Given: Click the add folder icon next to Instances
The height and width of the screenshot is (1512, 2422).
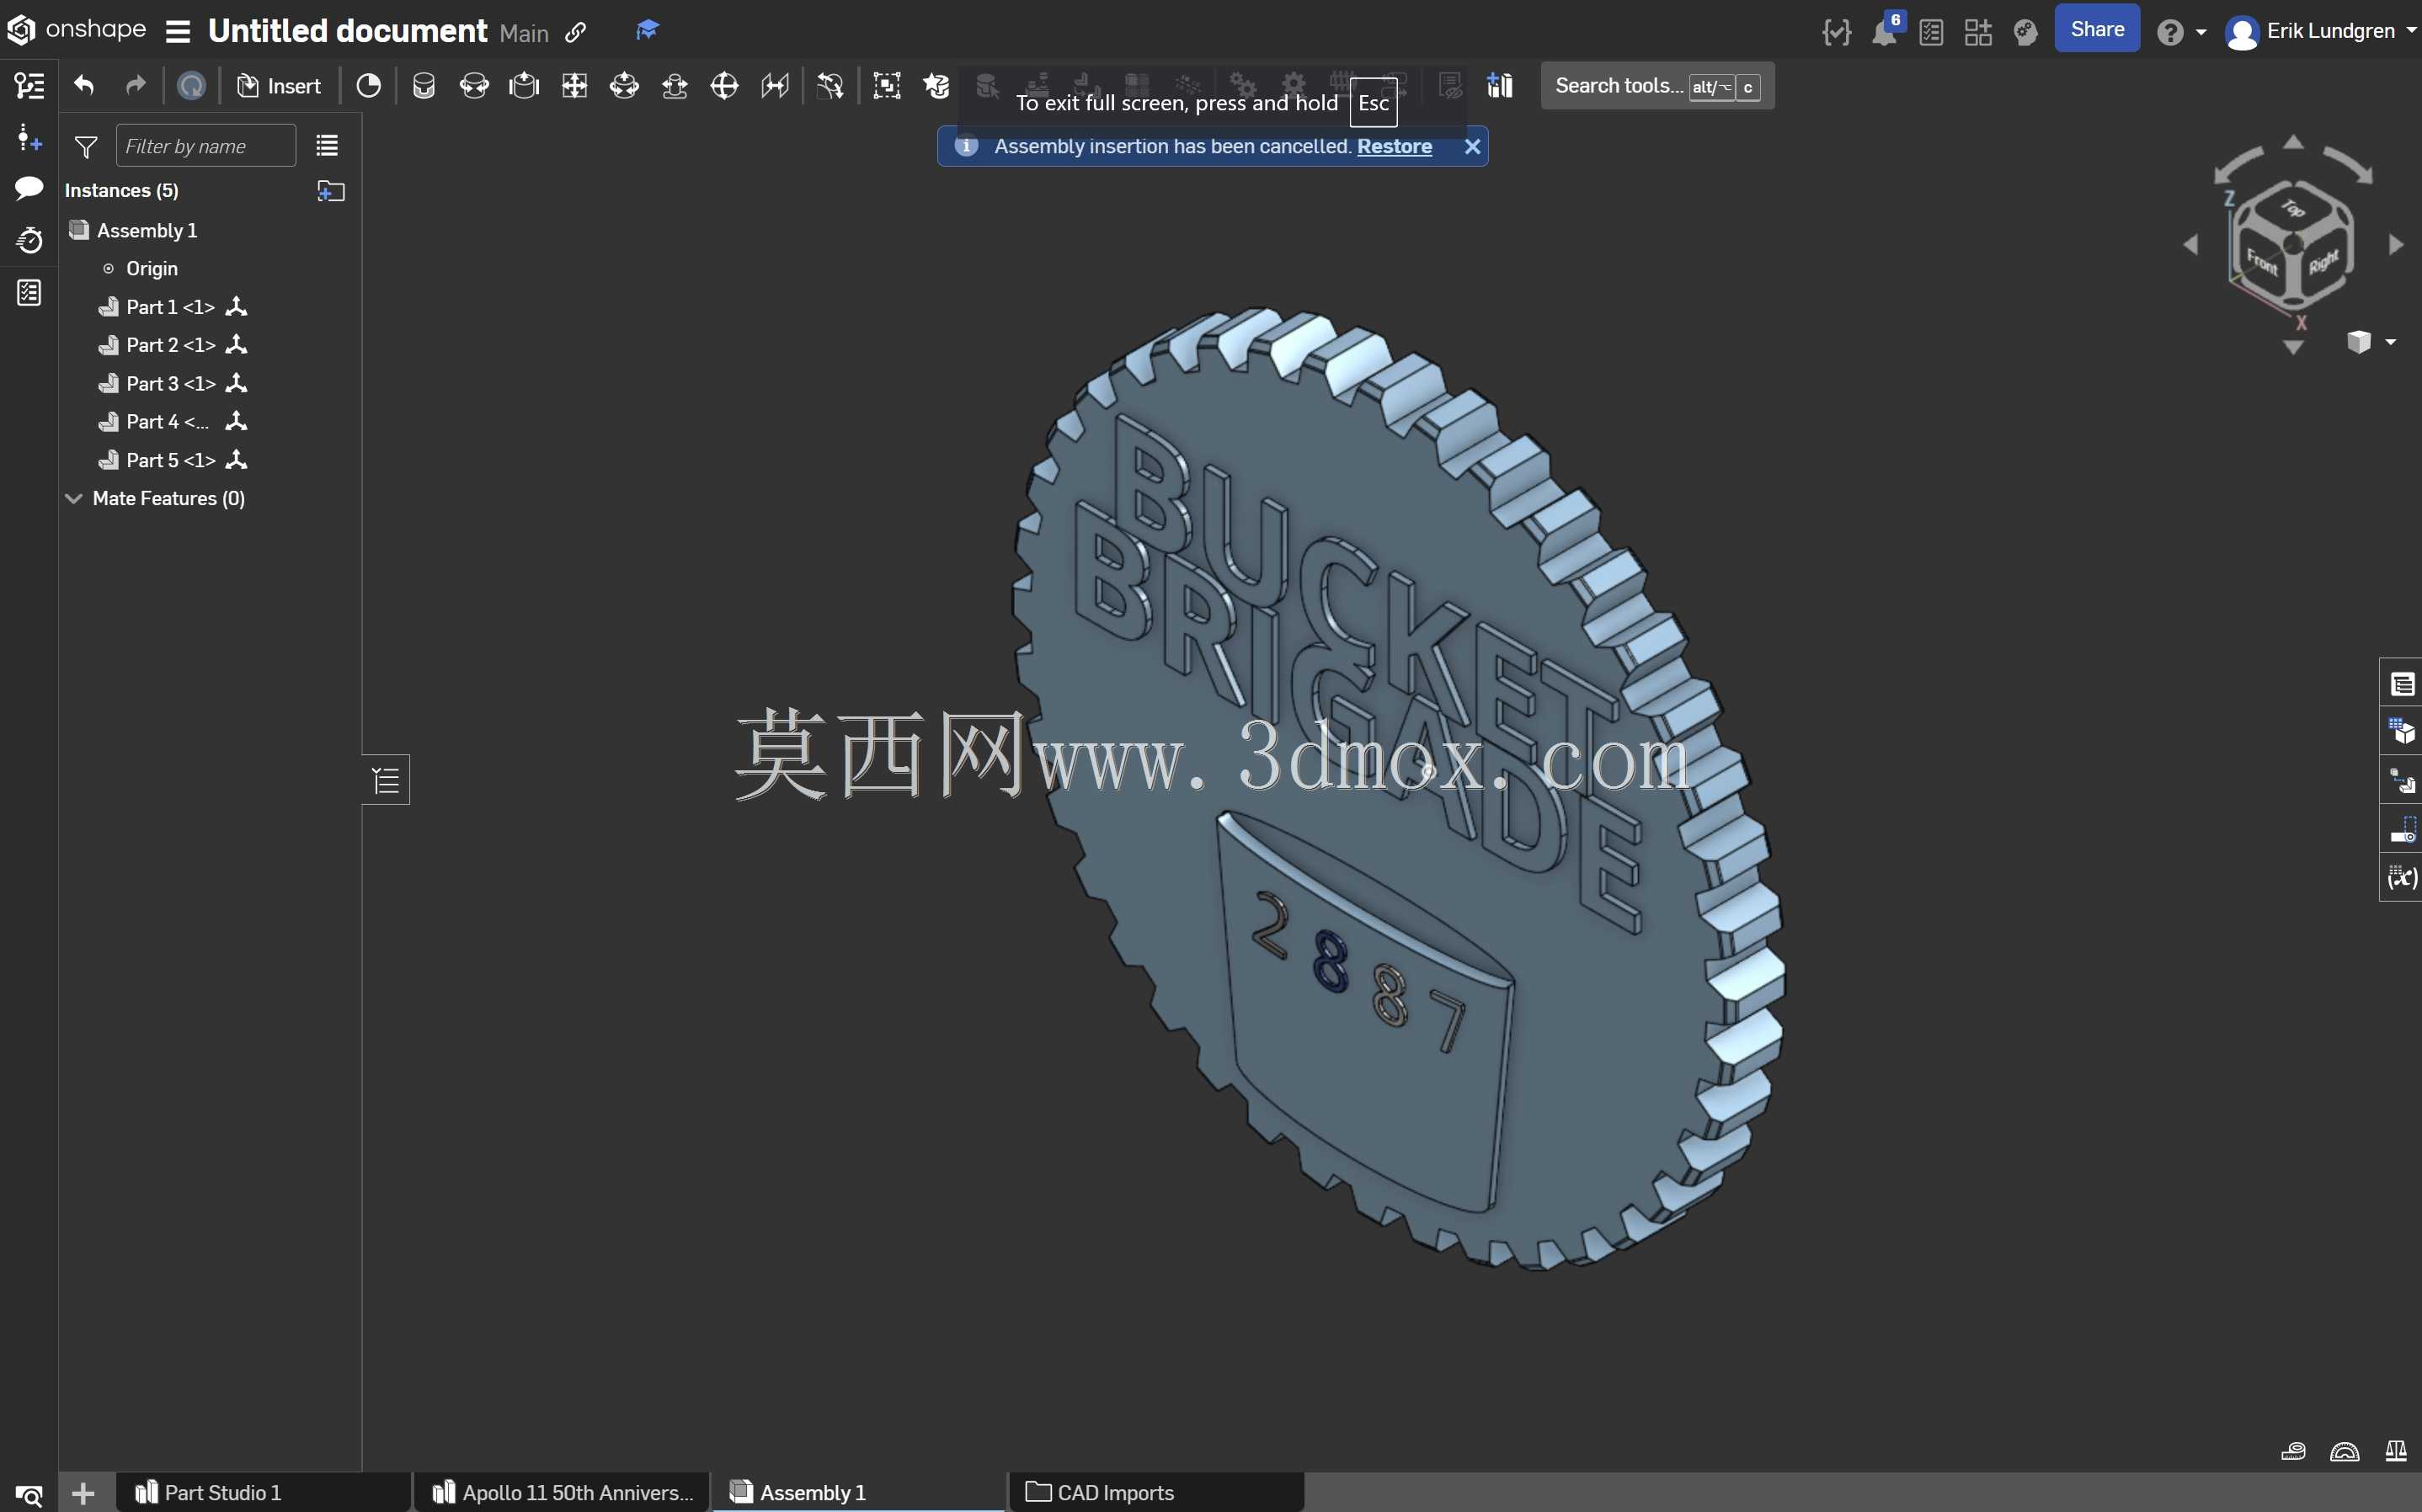Looking at the screenshot, I should 331,190.
